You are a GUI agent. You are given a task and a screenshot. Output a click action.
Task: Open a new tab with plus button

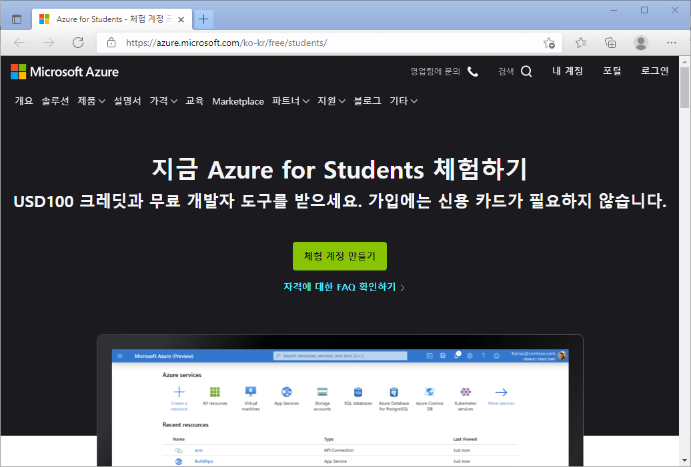pyautogui.click(x=203, y=19)
